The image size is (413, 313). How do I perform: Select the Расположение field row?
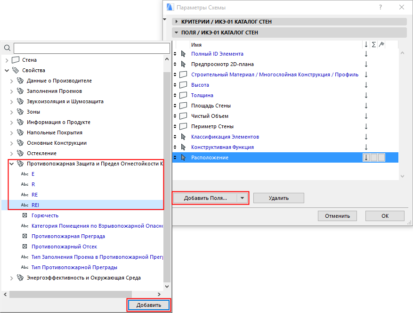pyautogui.click(x=285, y=157)
